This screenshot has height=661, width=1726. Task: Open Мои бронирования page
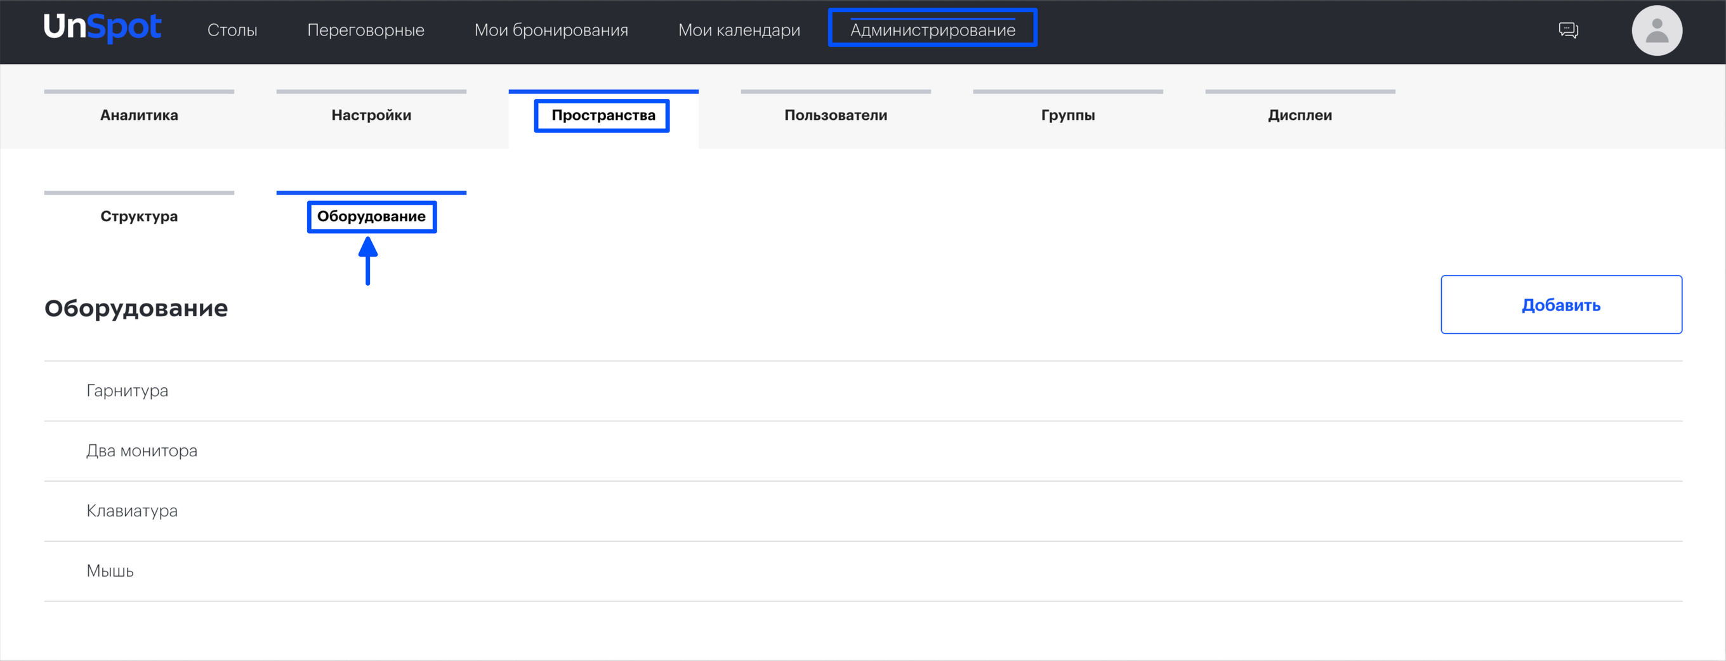pyautogui.click(x=551, y=30)
